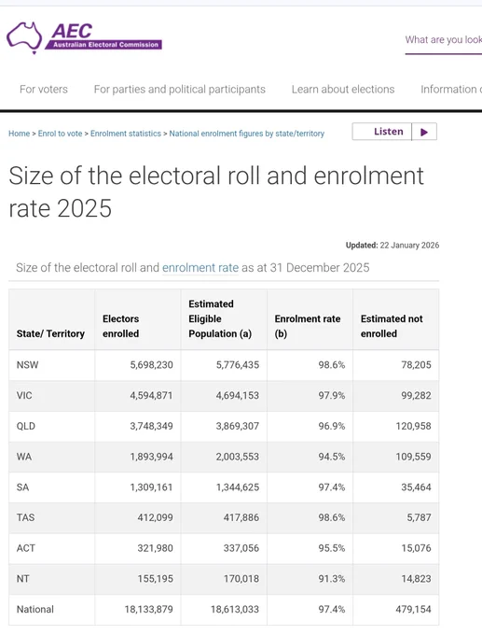Play the Listen audio reader
The height and width of the screenshot is (635, 482).
pyautogui.click(x=424, y=132)
